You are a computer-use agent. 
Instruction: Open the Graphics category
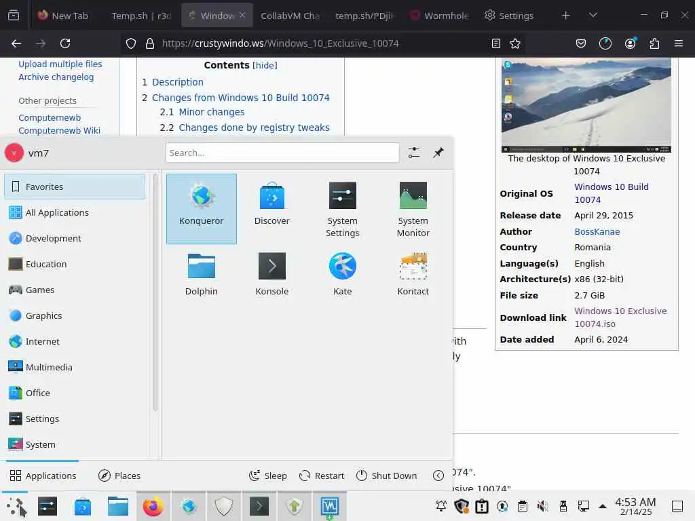pyautogui.click(x=75, y=315)
